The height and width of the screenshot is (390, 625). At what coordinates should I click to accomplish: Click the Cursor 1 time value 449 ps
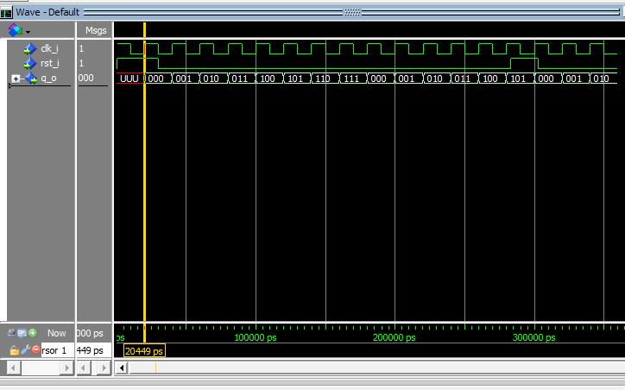pyautogui.click(x=94, y=350)
